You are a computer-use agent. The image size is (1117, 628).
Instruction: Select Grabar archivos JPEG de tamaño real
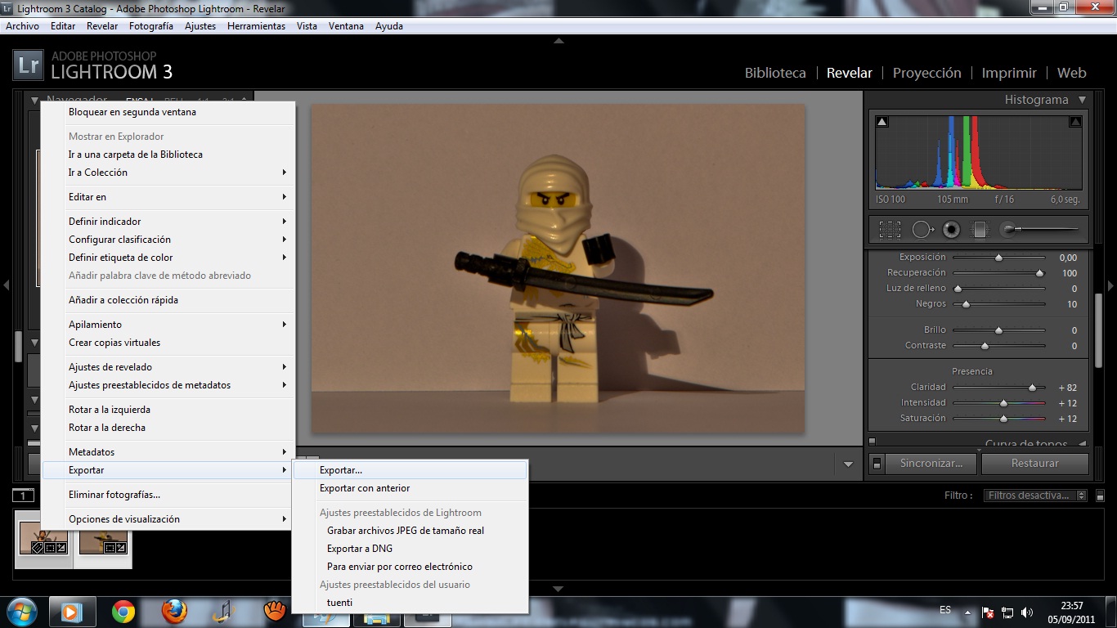click(410, 531)
